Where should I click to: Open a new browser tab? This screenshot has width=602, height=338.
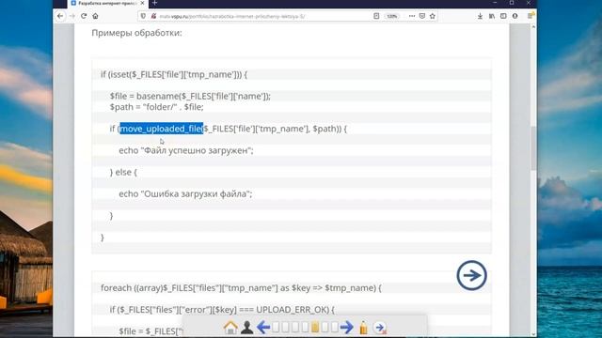pyautogui.click(x=154, y=3)
